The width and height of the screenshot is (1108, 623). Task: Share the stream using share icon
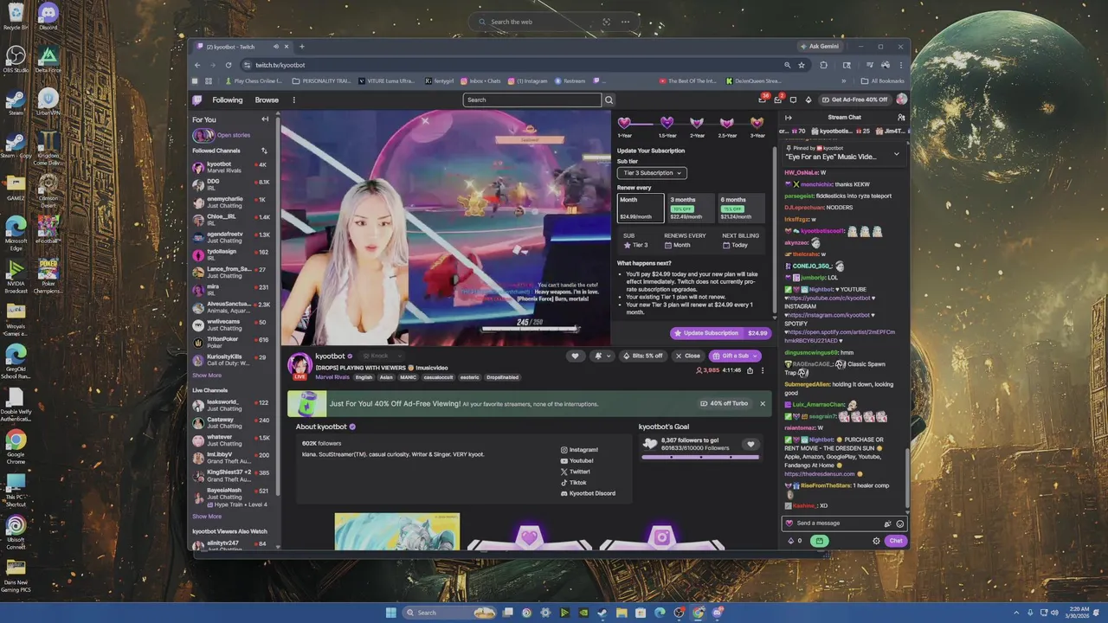(750, 370)
